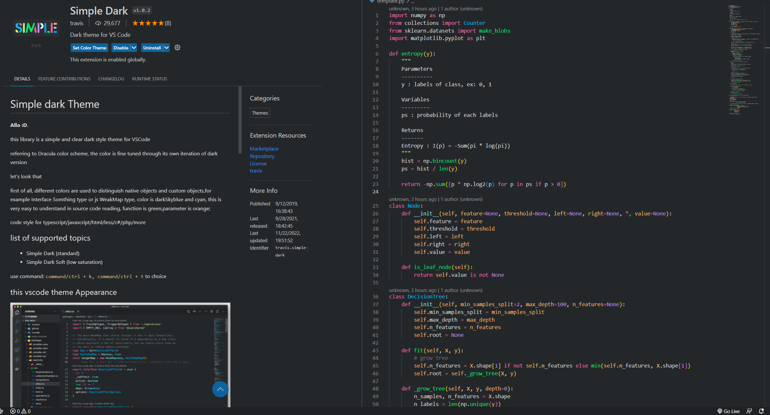Open the notifications bell in status bar
770x415 pixels.
coord(761,411)
